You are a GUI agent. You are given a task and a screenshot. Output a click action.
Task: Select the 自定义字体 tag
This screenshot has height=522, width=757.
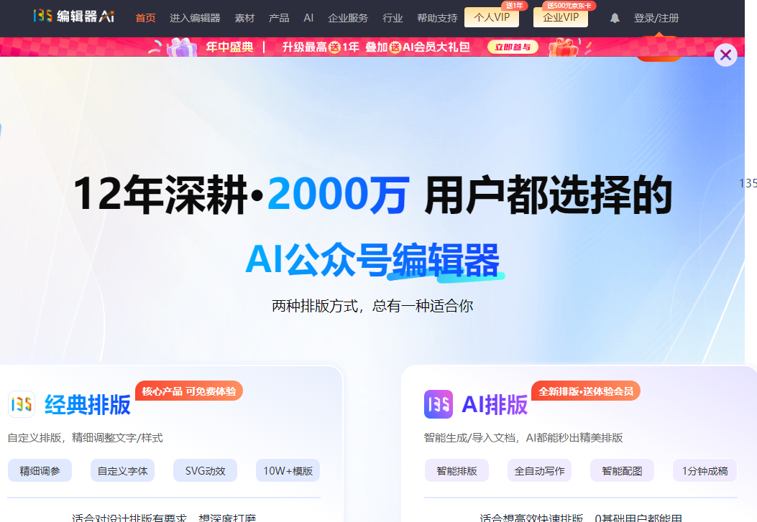pos(123,470)
